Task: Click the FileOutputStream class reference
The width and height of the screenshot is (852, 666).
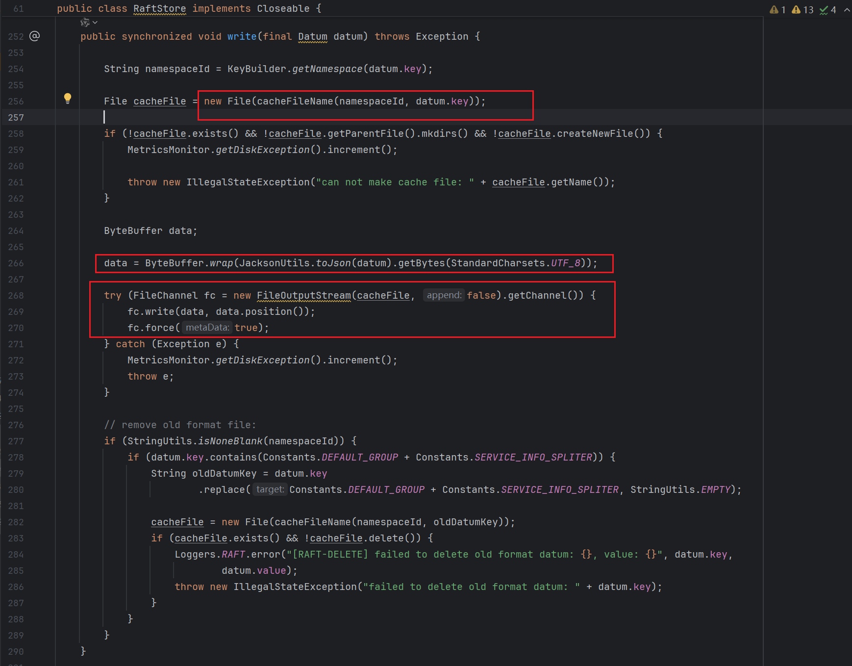Action: click(x=303, y=296)
